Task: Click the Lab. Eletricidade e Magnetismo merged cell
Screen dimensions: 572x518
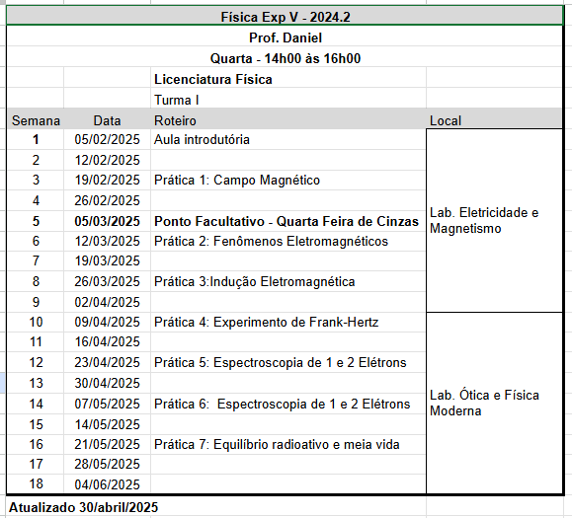Action: [x=494, y=220]
